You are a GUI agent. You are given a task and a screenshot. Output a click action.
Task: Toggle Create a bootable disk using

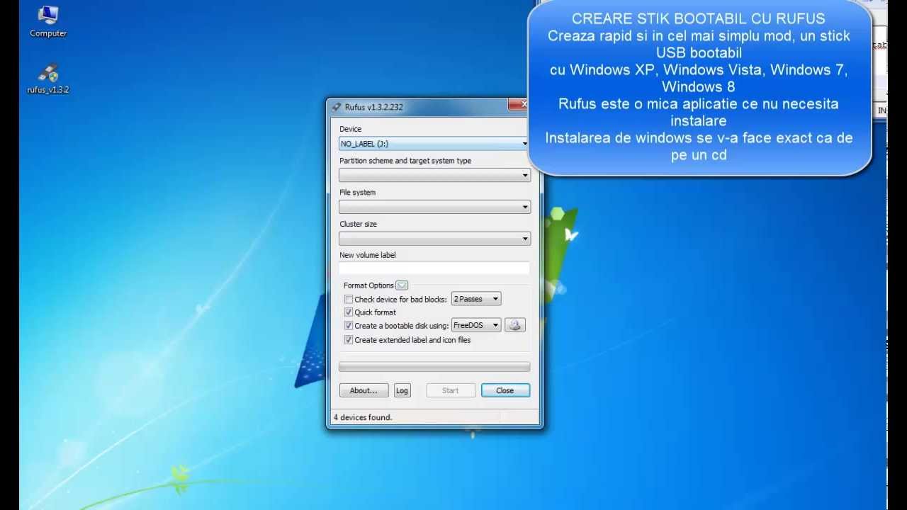[349, 326]
